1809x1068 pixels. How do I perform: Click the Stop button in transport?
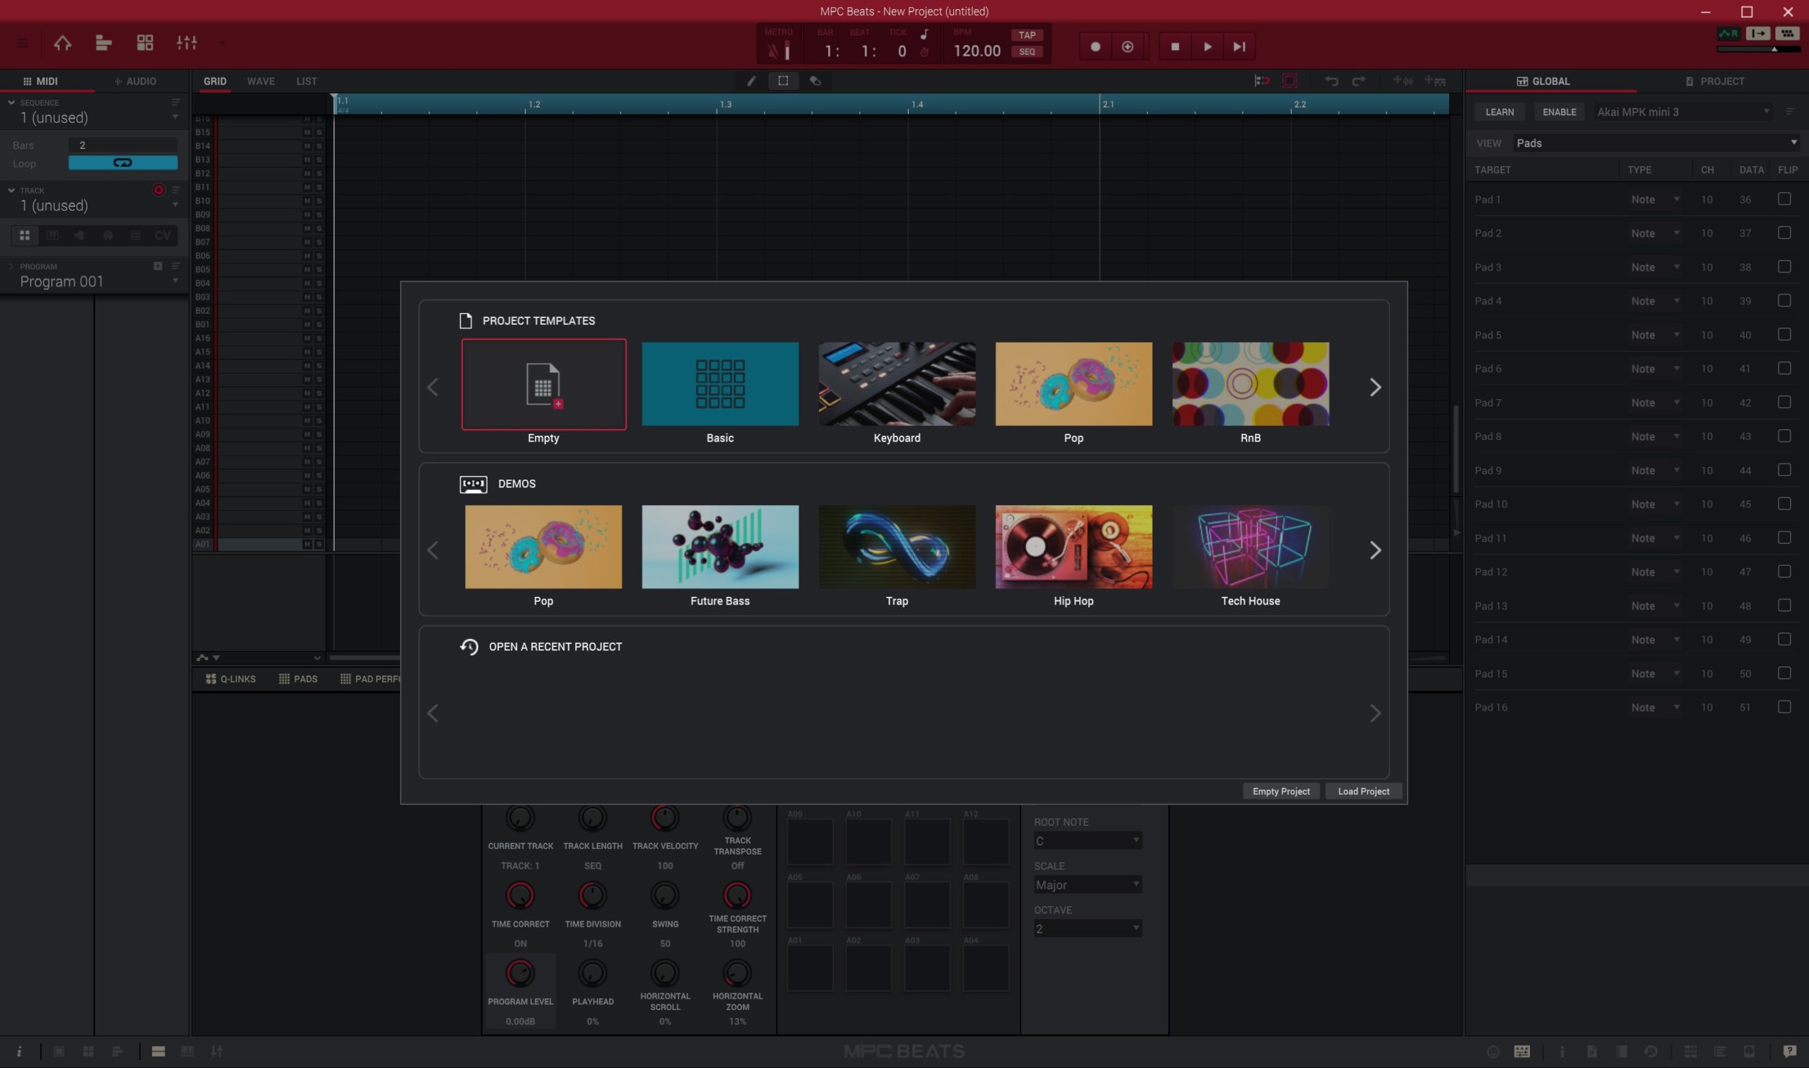coord(1175,47)
